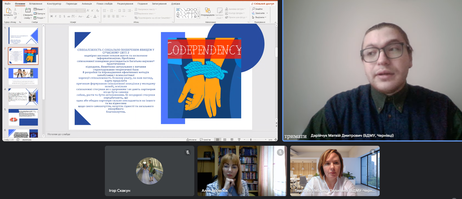Start Slide Show icon in status bar
The image size is (462, 199).
239,140
